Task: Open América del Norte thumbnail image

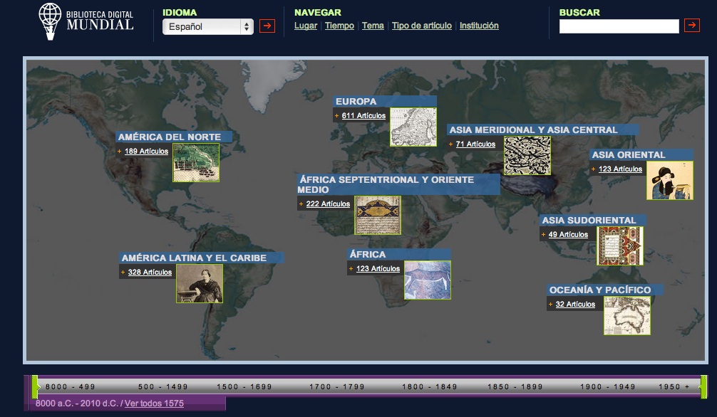Action: coord(195,162)
